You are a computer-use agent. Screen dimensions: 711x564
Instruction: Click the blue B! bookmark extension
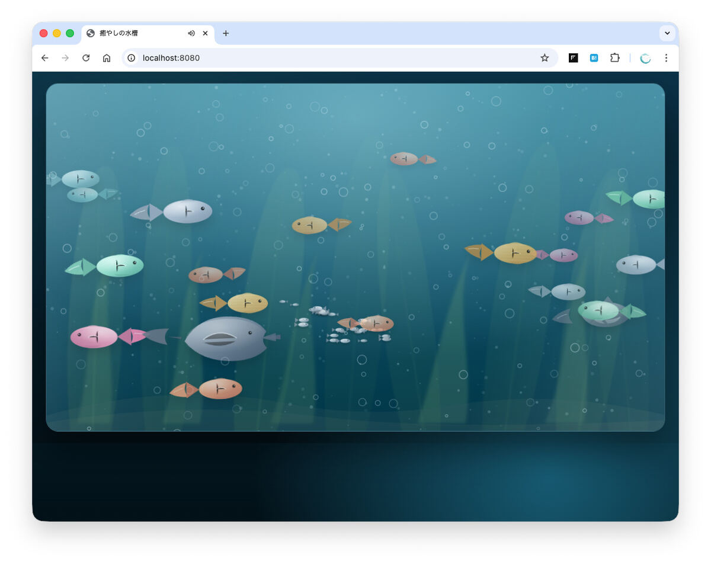594,58
